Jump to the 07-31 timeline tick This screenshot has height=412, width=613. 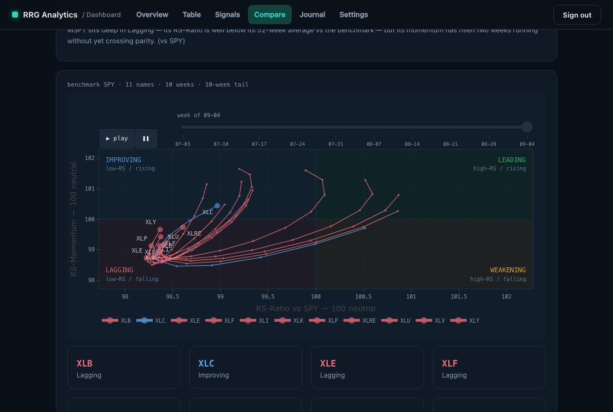336,144
